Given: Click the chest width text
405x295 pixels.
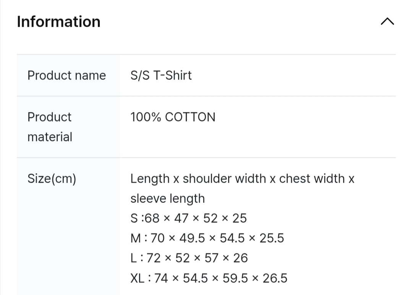Looking at the screenshot, I should coord(312,178).
